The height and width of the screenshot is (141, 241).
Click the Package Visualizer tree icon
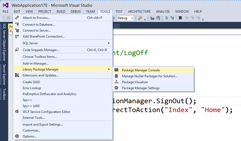pyautogui.click(x=116, y=82)
